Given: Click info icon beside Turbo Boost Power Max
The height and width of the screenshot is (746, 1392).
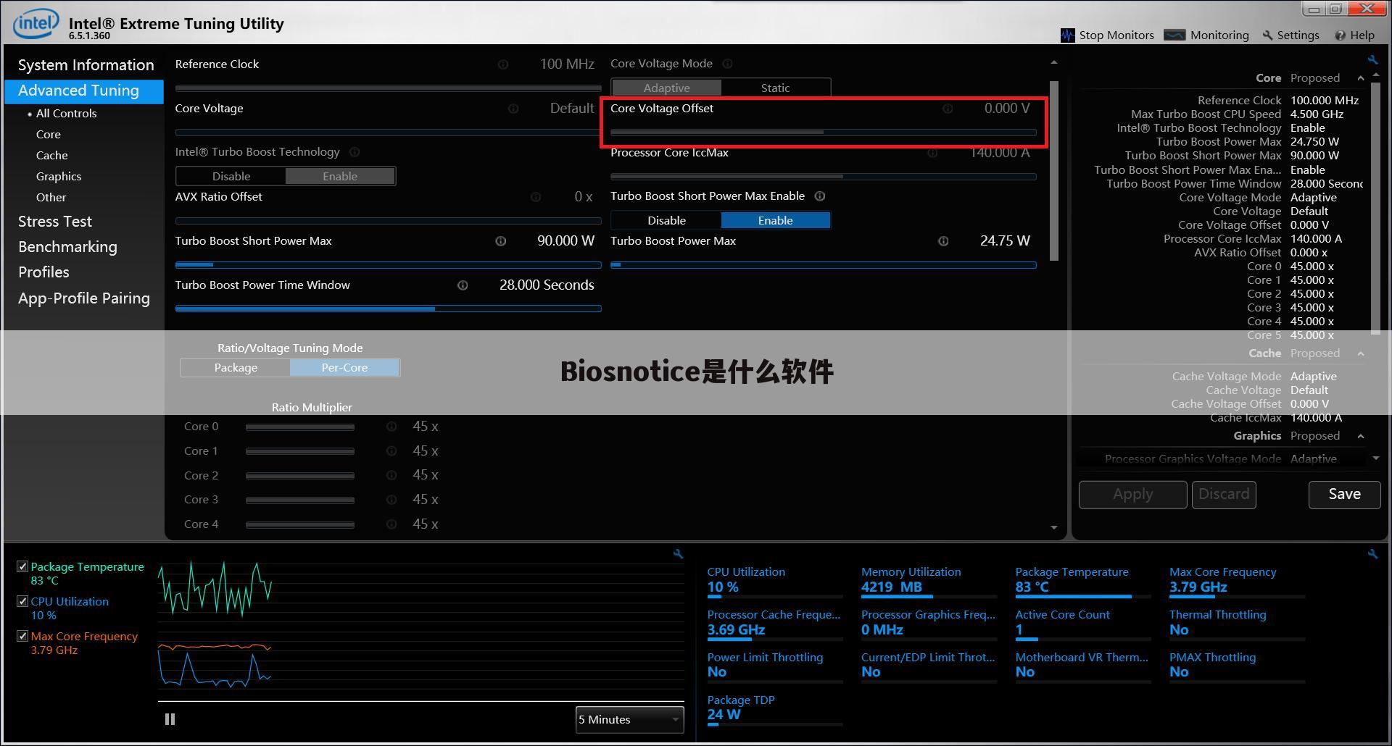Looking at the screenshot, I should click(x=943, y=241).
